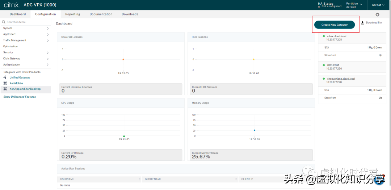
Task: Click yellow marker in HDX Sessions chart
Action: tap(253, 59)
